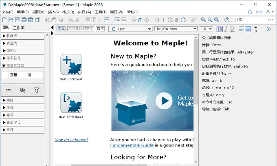Expand the 单位 palette
The height and width of the screenshot is (166, 277).
point(23,108)
